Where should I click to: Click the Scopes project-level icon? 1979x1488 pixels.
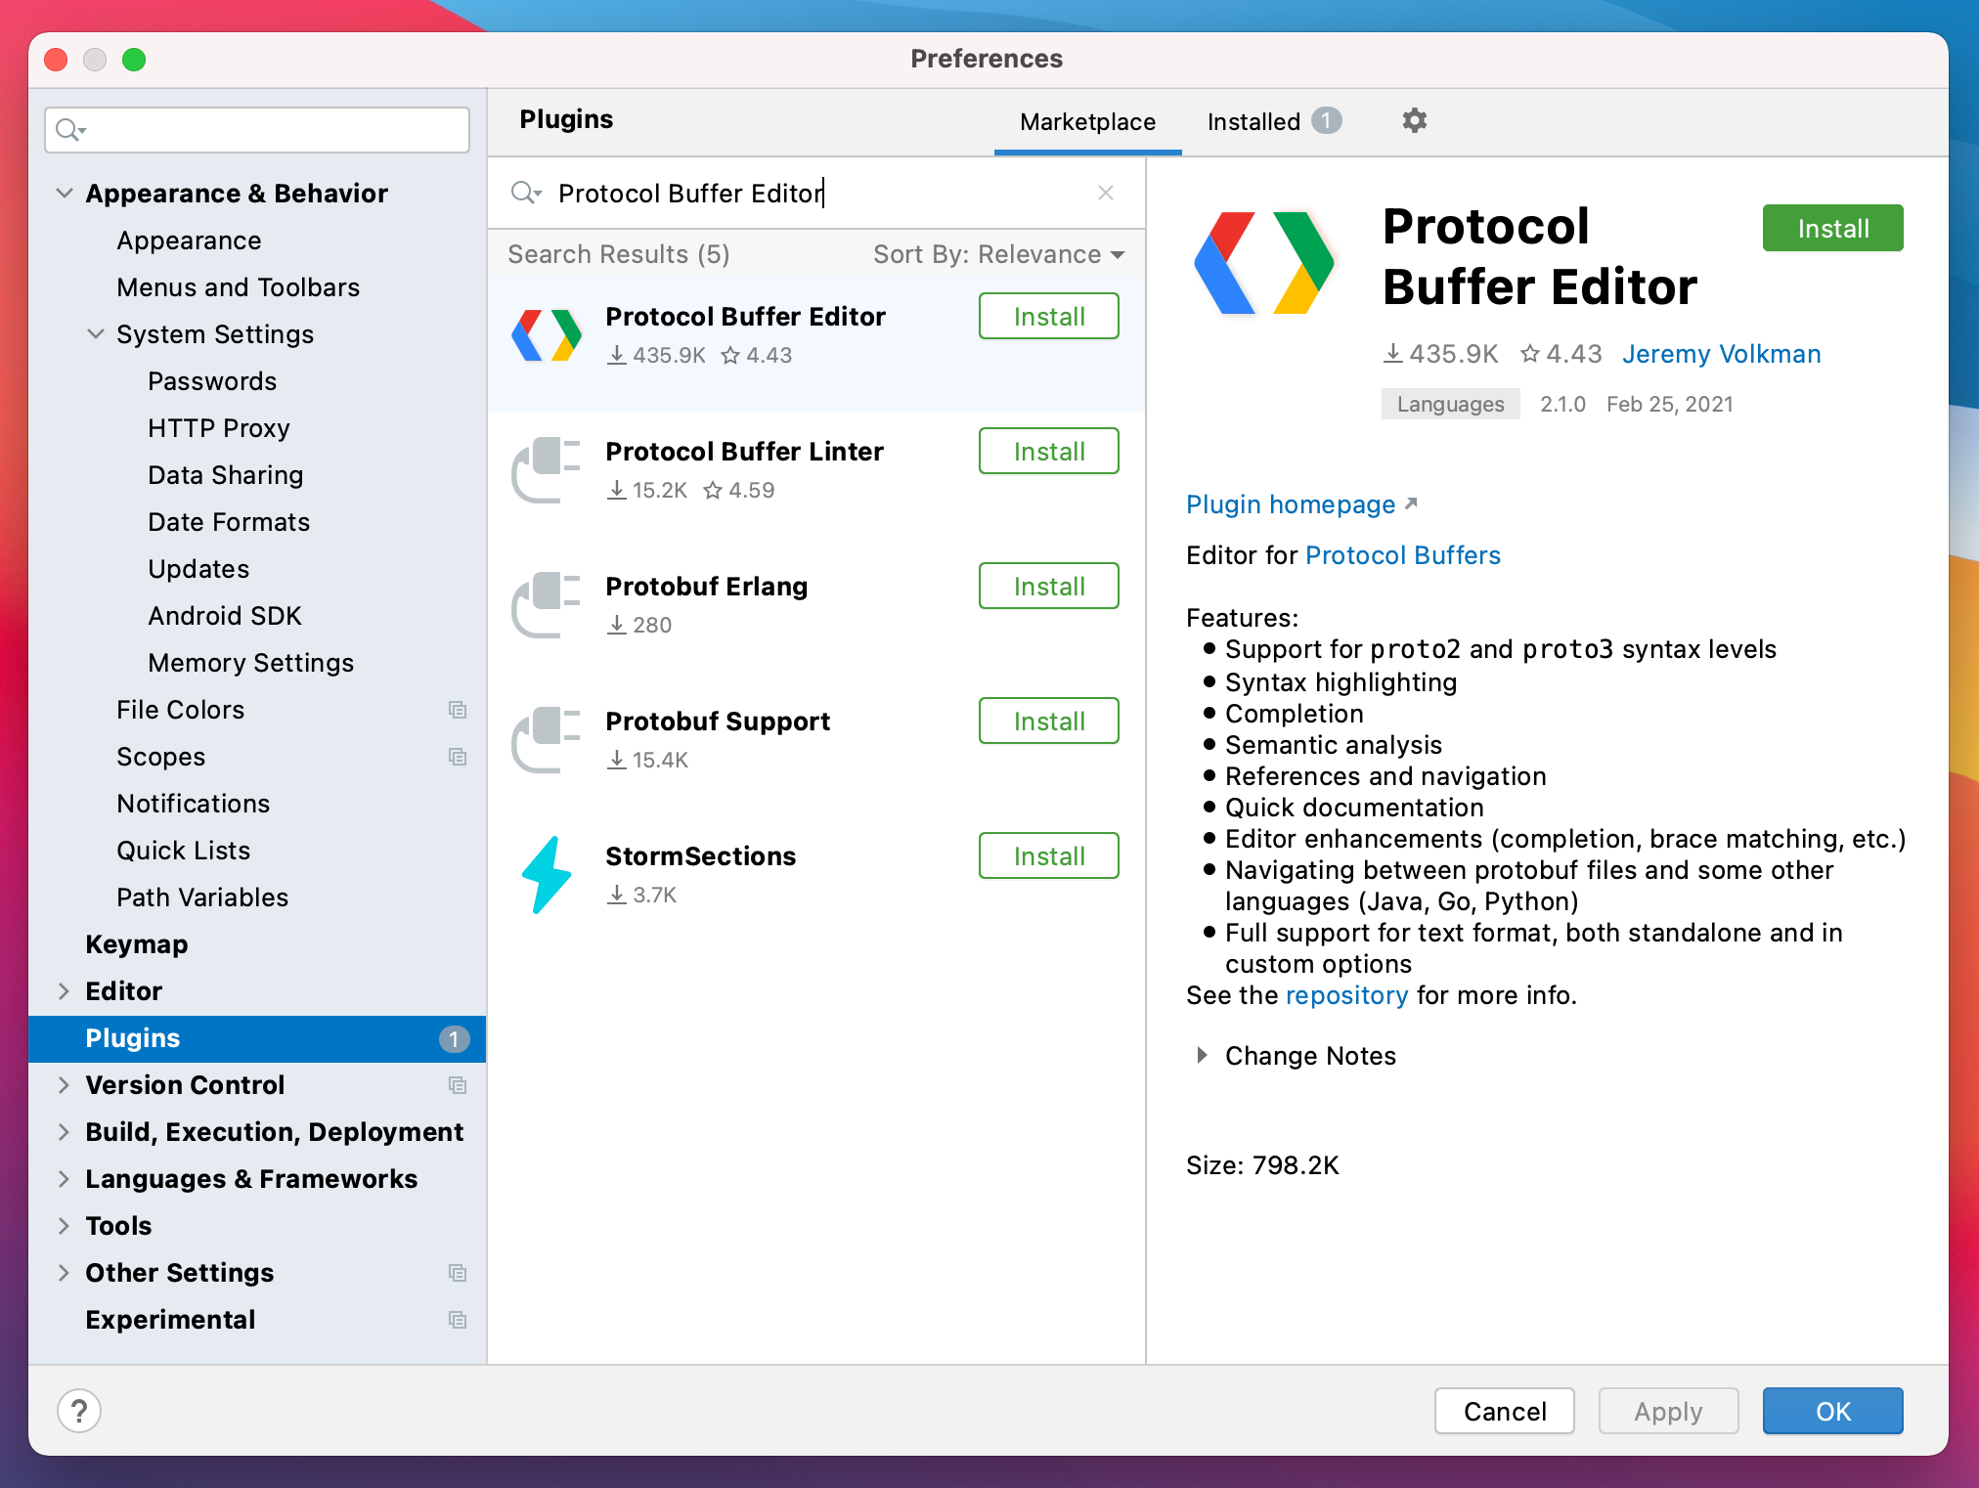pos(458,757)
